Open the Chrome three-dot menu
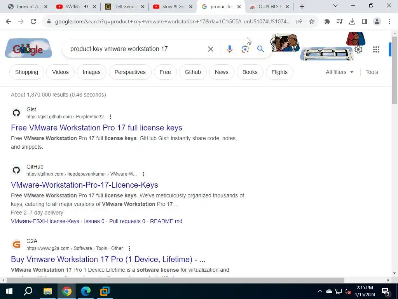The image size is (398, 299). [x=389, y=22]
